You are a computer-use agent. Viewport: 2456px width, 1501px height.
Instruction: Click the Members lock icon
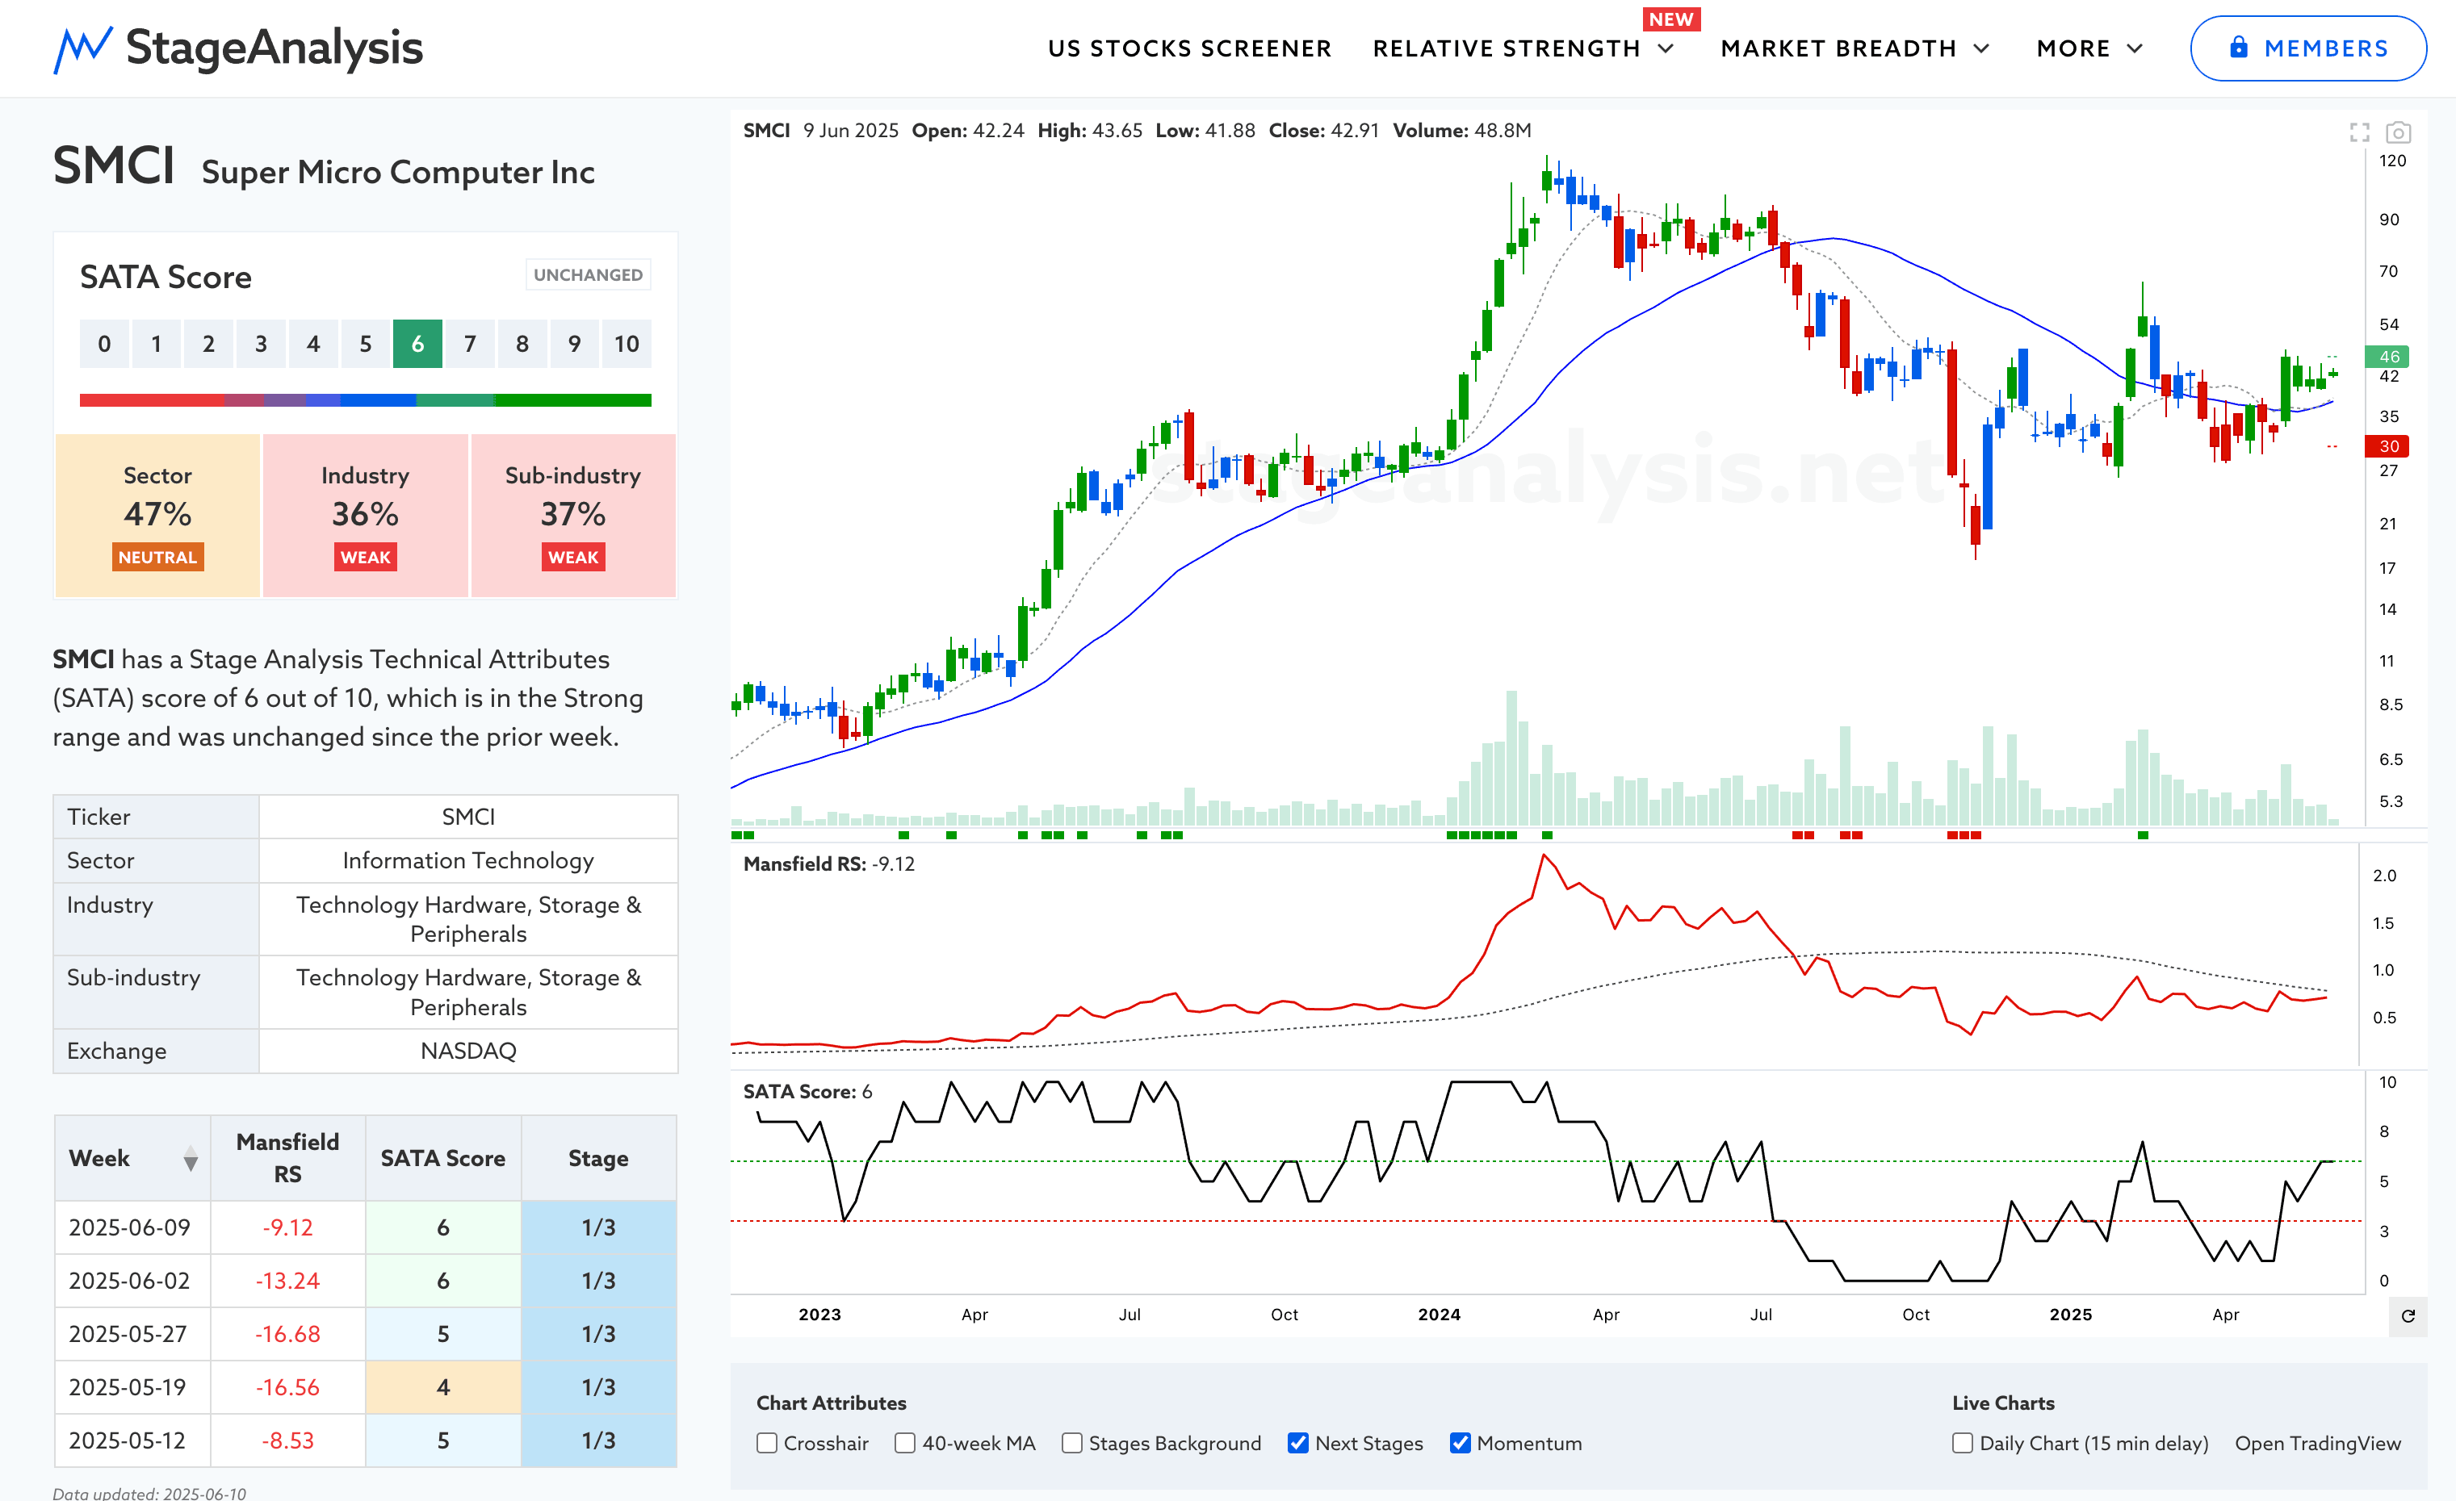2239,48
